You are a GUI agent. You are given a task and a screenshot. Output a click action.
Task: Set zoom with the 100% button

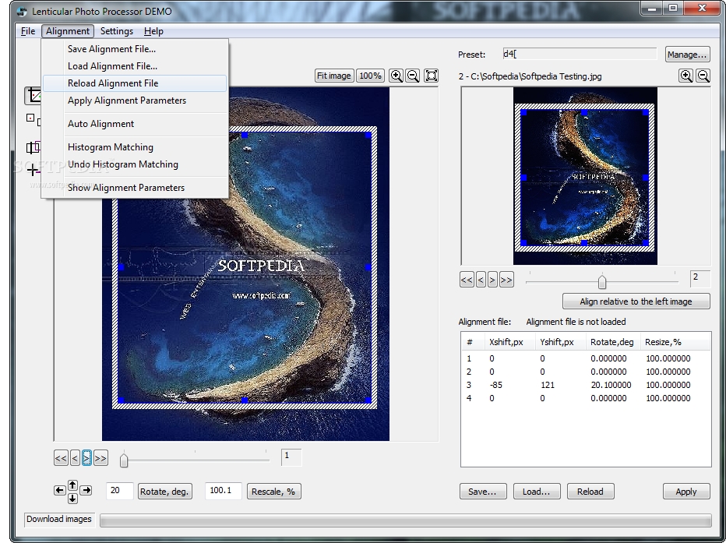[x=371, y=76]
